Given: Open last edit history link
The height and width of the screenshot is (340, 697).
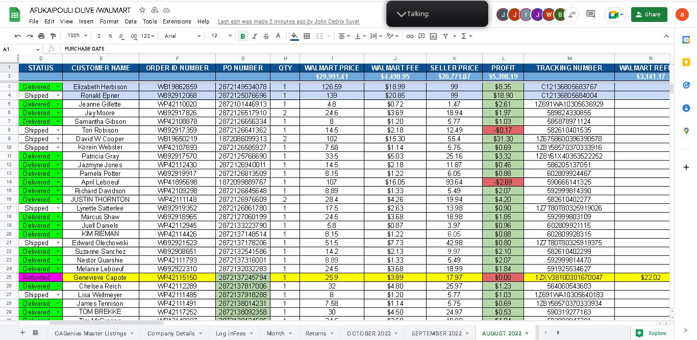Looking at the screenshot, I should [x=288, y=21].
